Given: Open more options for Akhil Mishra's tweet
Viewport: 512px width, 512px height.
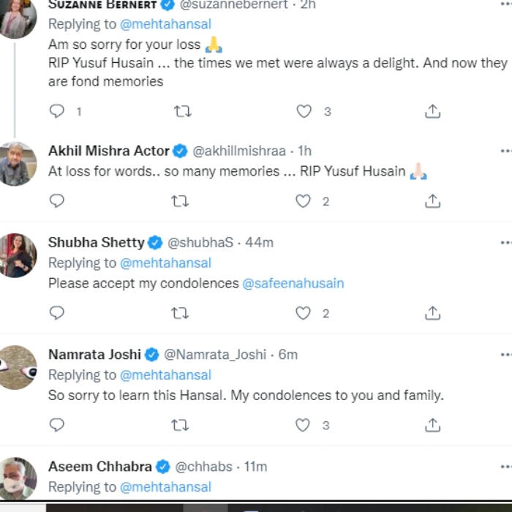Looking at the screenshot, I should click(x=505, y=151).
